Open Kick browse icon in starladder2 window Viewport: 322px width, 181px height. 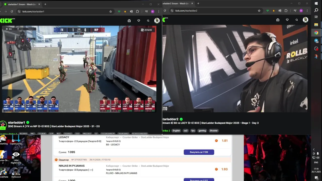(x=278, y=20)
